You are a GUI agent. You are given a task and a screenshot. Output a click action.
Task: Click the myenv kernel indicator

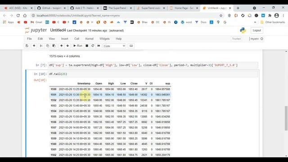point(256,39)
